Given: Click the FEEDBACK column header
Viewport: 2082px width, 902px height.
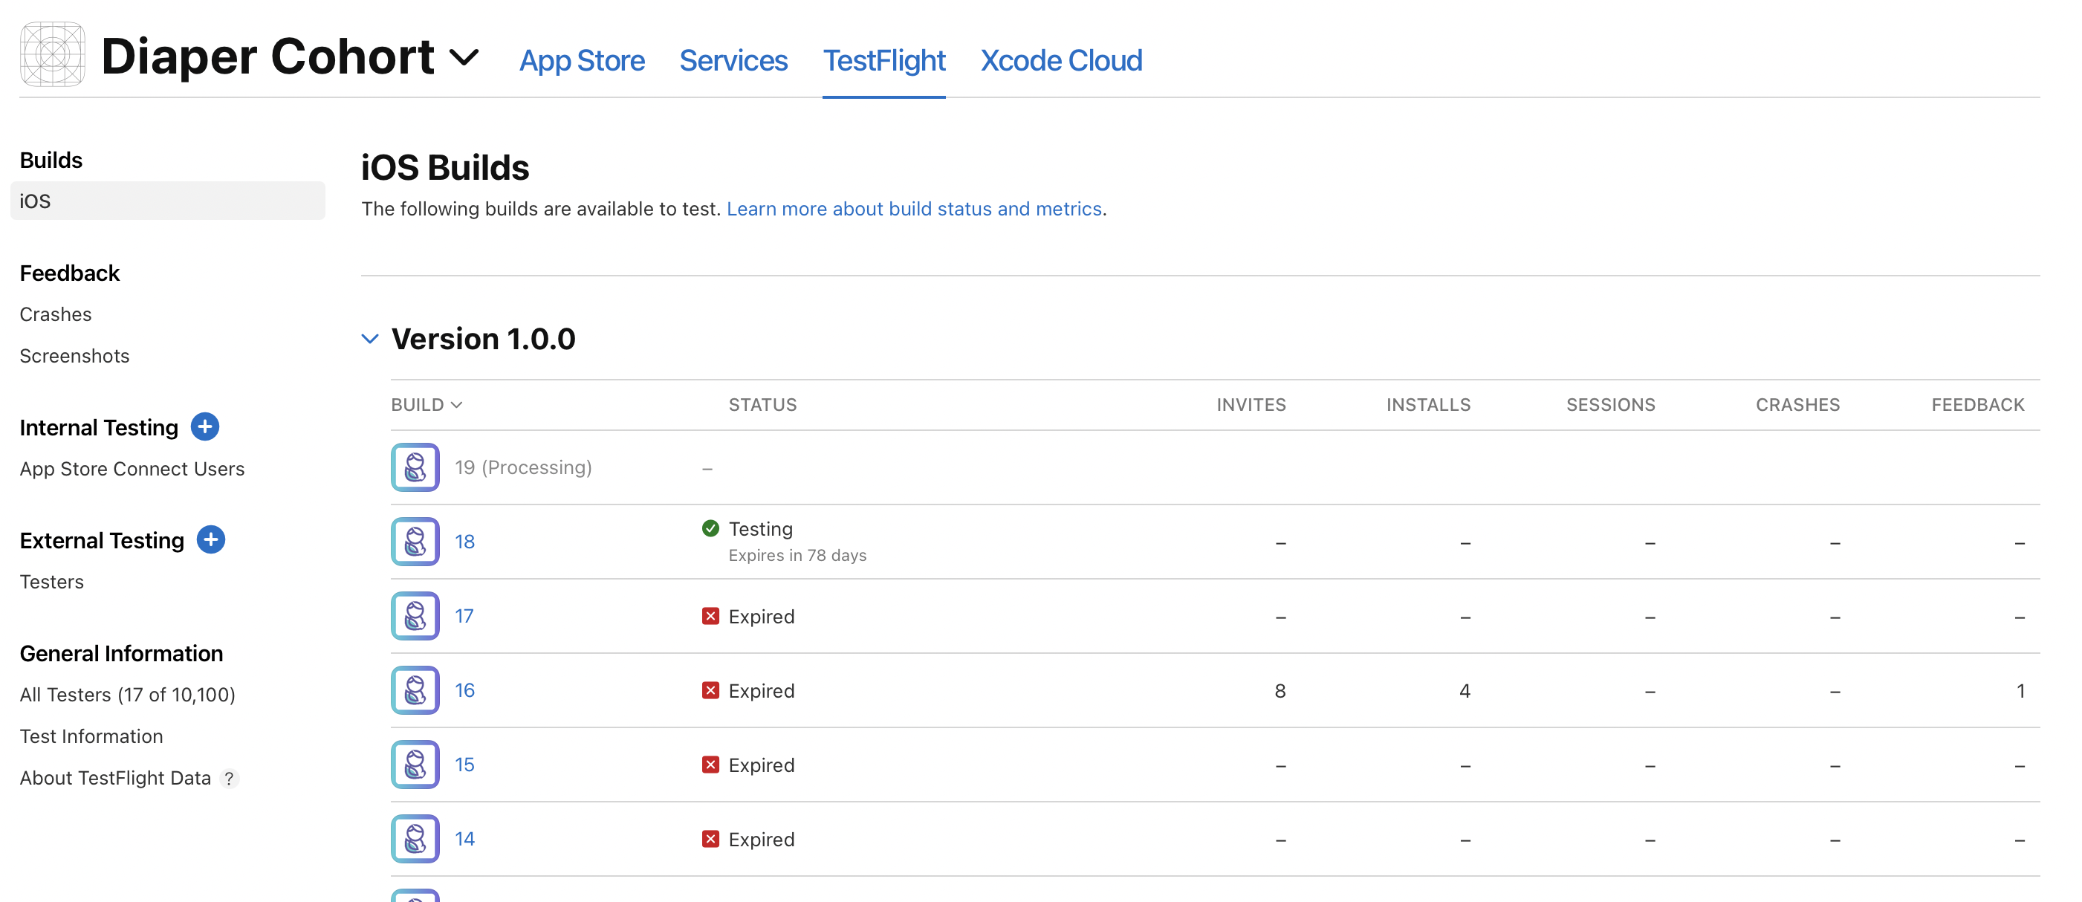Looking at the screenshot, I should [1978, 405].
